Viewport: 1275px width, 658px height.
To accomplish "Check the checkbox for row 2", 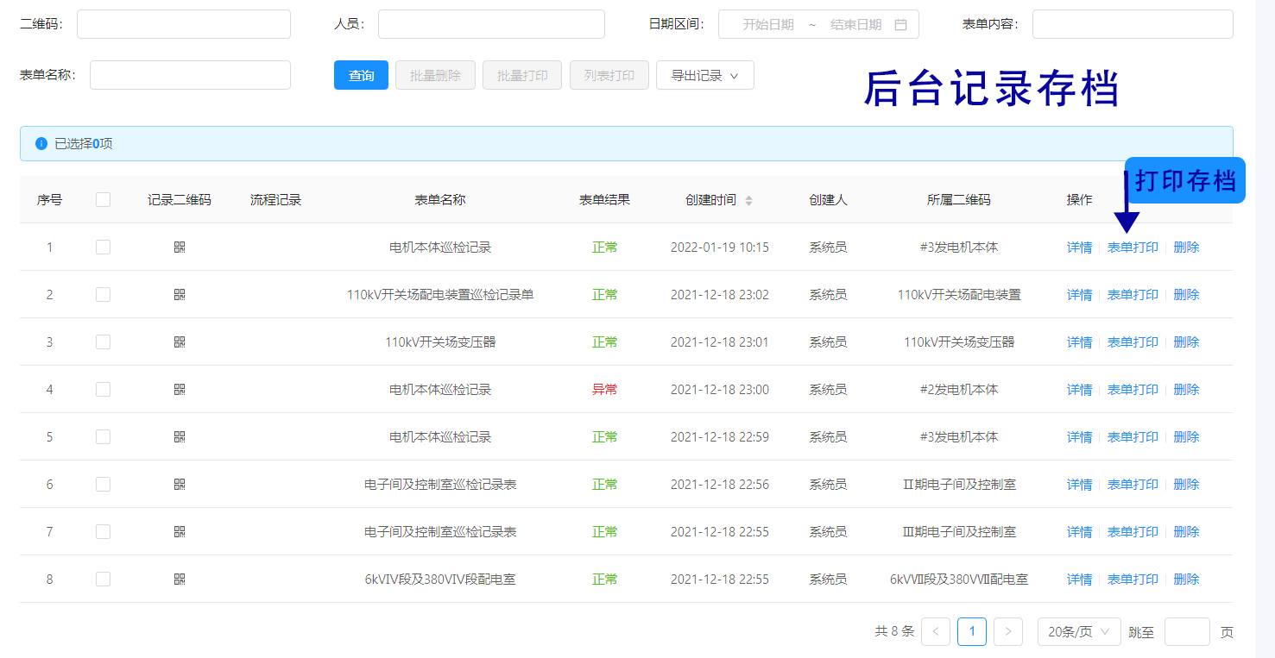I will [103, 295].
